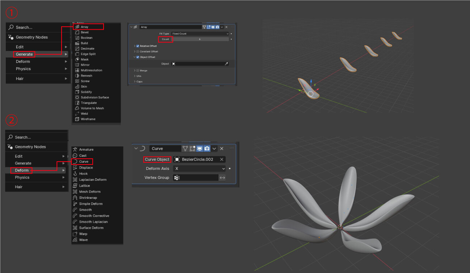The image size is (470, 273).
Task: Remove the Curve modifier
Action: pos(222,148)
